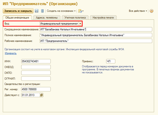Switch to Общая информация tab
The image size is (158, 115).
click(17, 18)
